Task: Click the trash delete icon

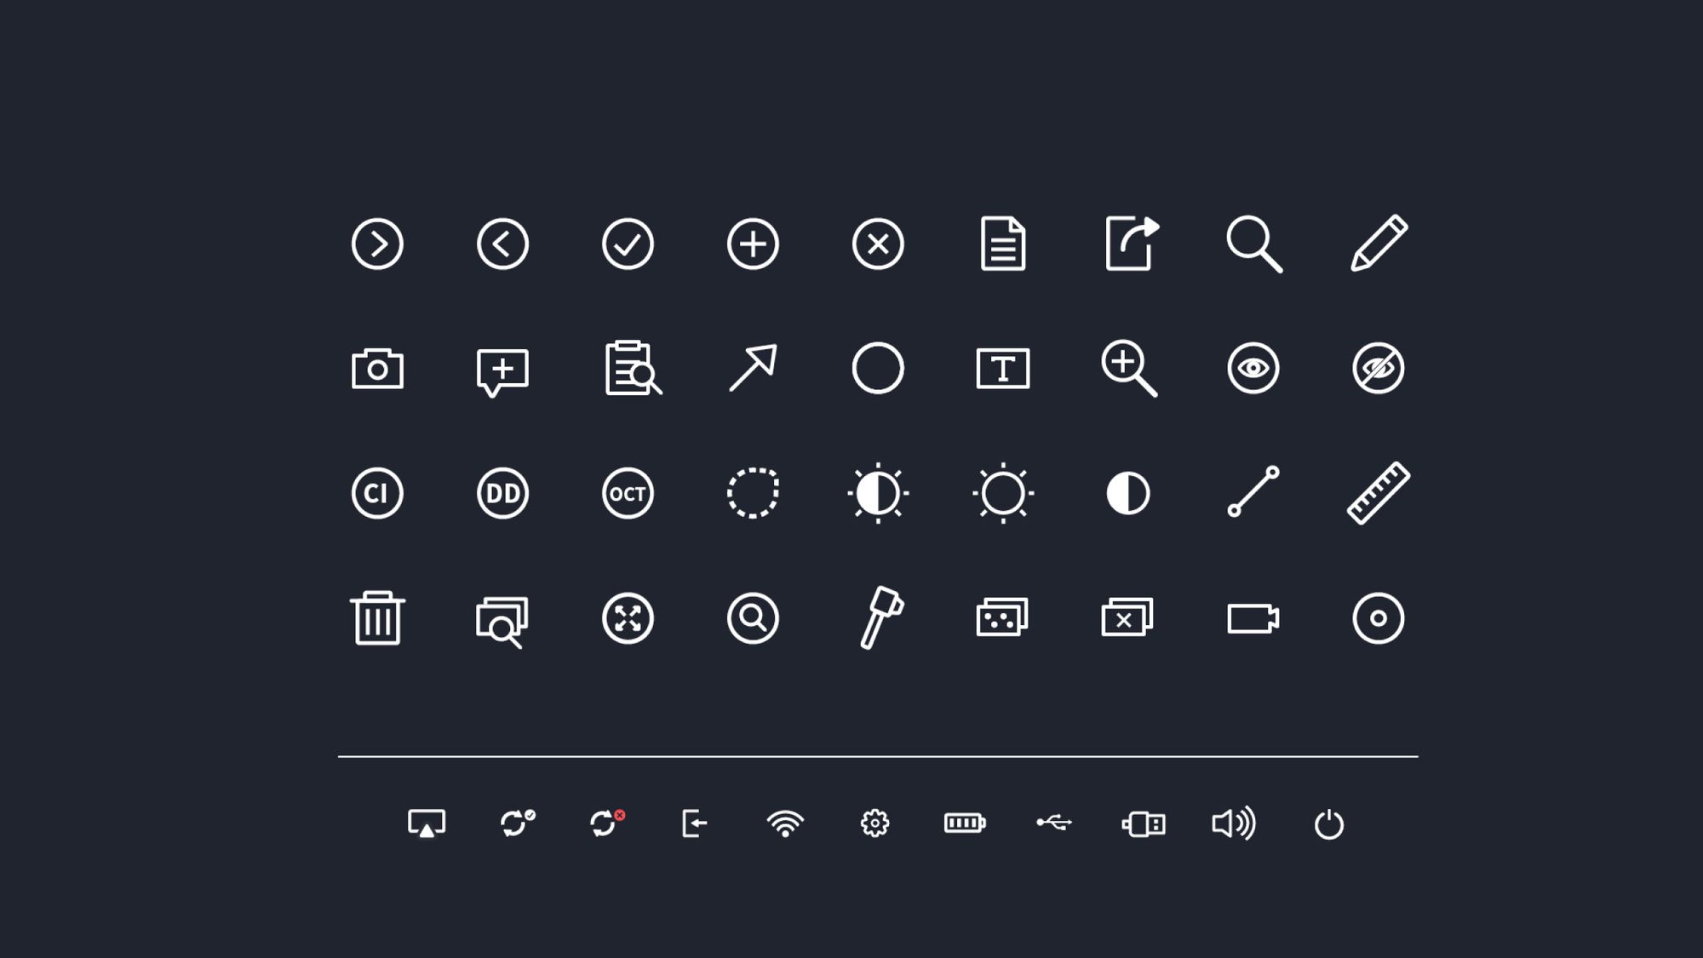Action: pyautogui.click(x=377, y=619)
